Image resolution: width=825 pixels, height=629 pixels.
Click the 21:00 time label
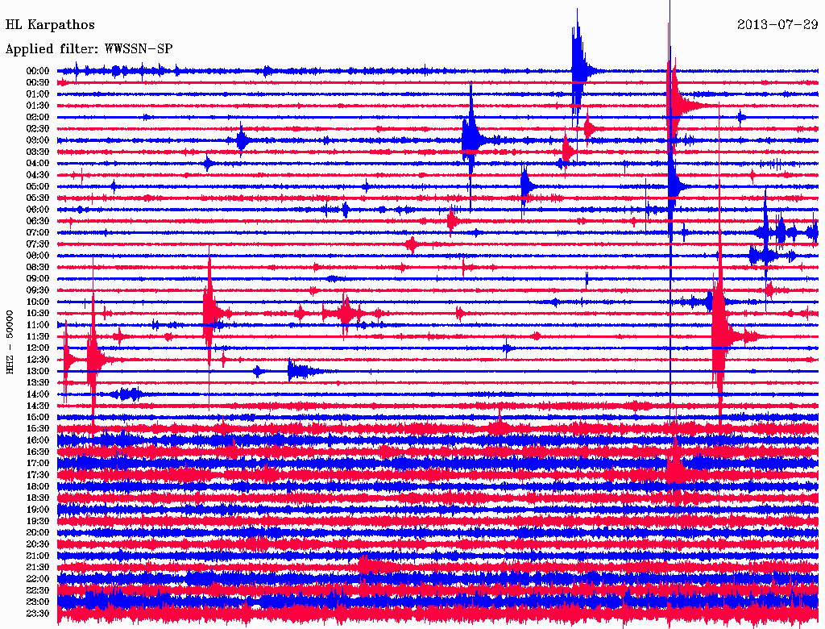[38, 556]
